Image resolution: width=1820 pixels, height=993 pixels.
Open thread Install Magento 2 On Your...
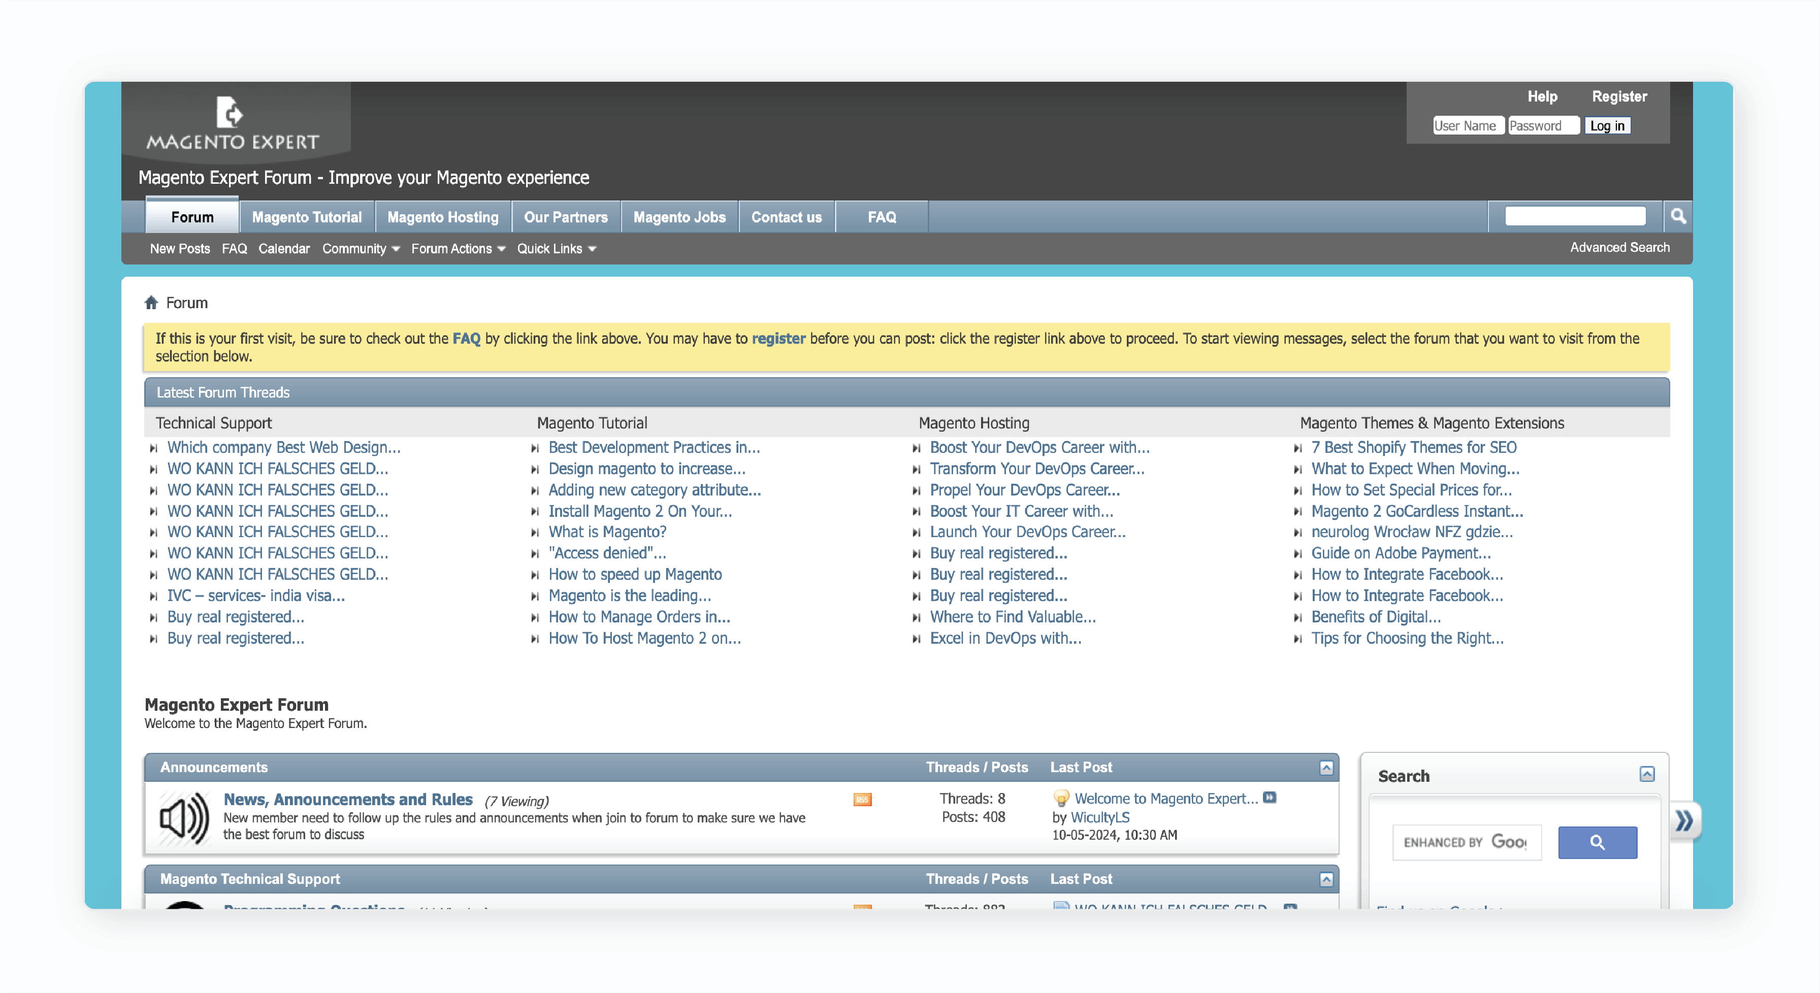point(640,511)
